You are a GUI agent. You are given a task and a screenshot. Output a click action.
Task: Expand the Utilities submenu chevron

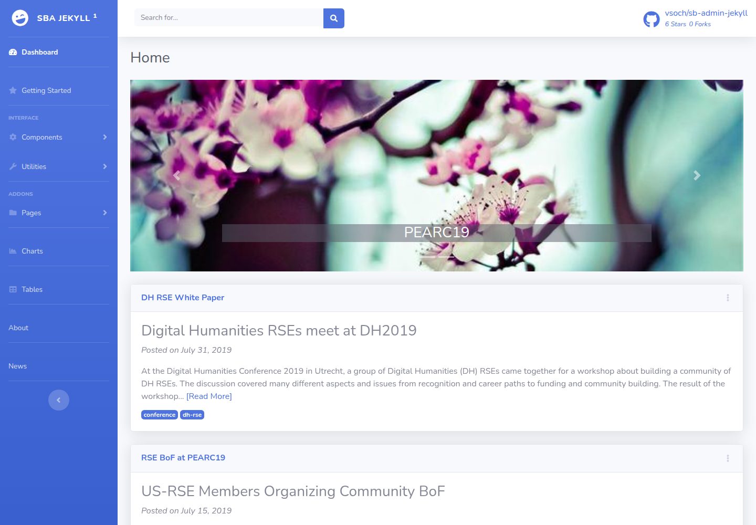pos(105,166)
